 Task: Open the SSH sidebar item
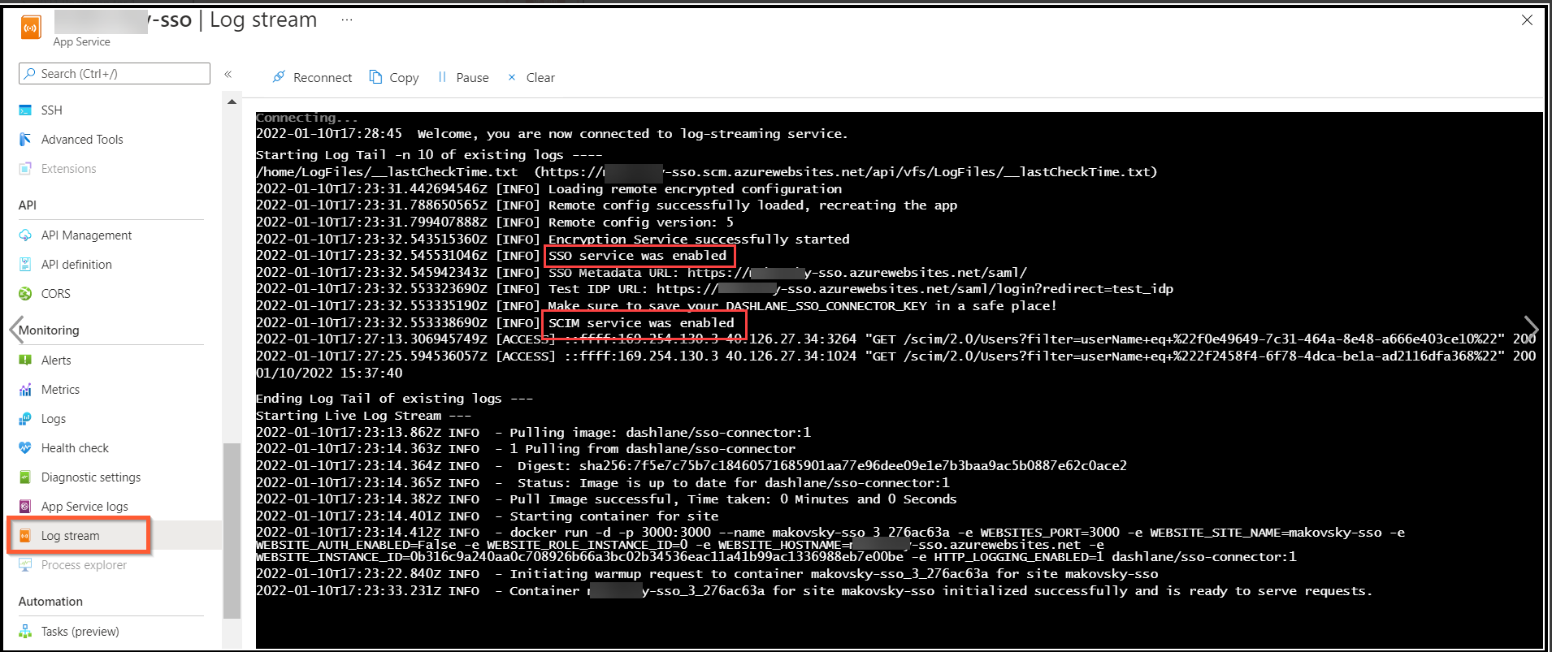(x=51, y=110)
